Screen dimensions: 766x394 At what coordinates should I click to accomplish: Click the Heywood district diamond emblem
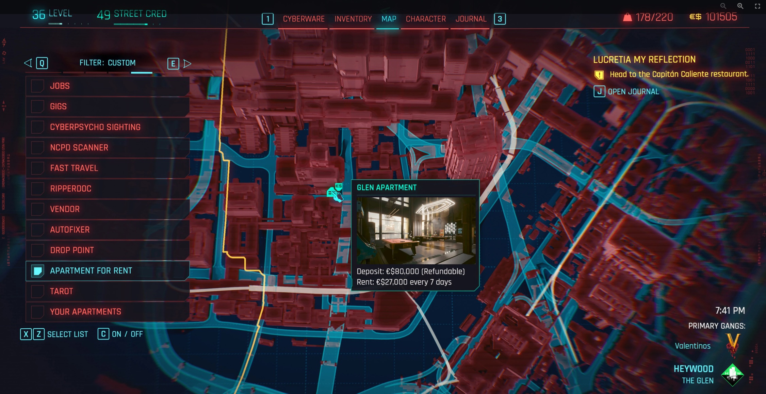click(x=732, y=375)
